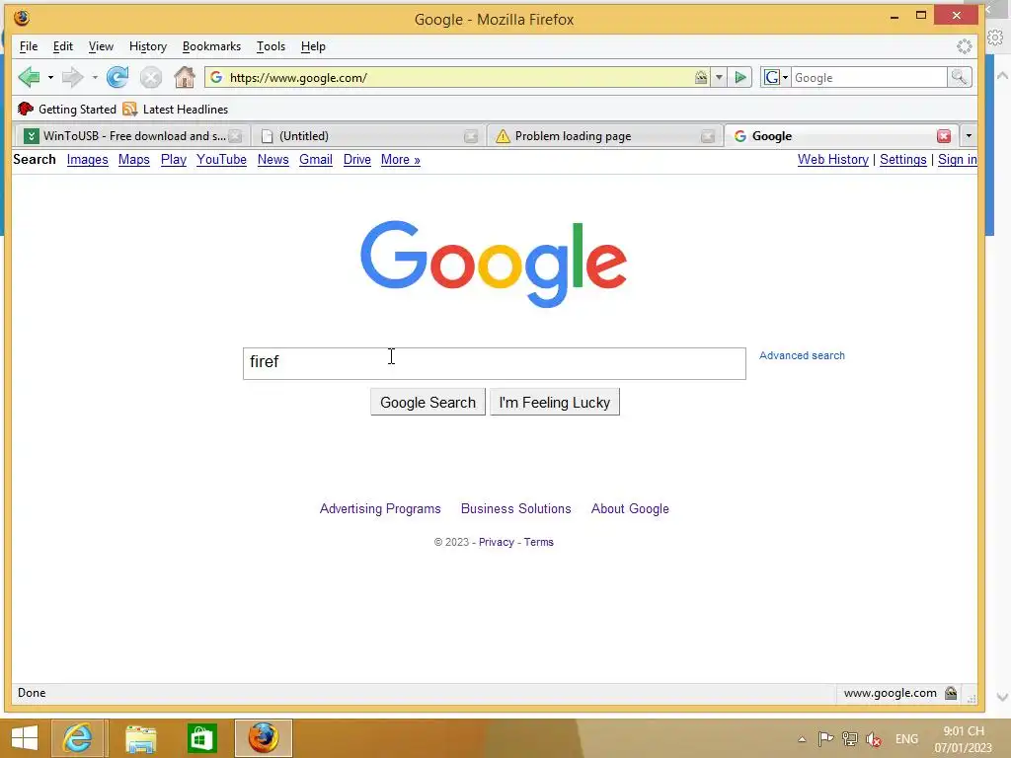Screen dimensions: 1011x758
Task: Open the View menu
Action: 101,46
